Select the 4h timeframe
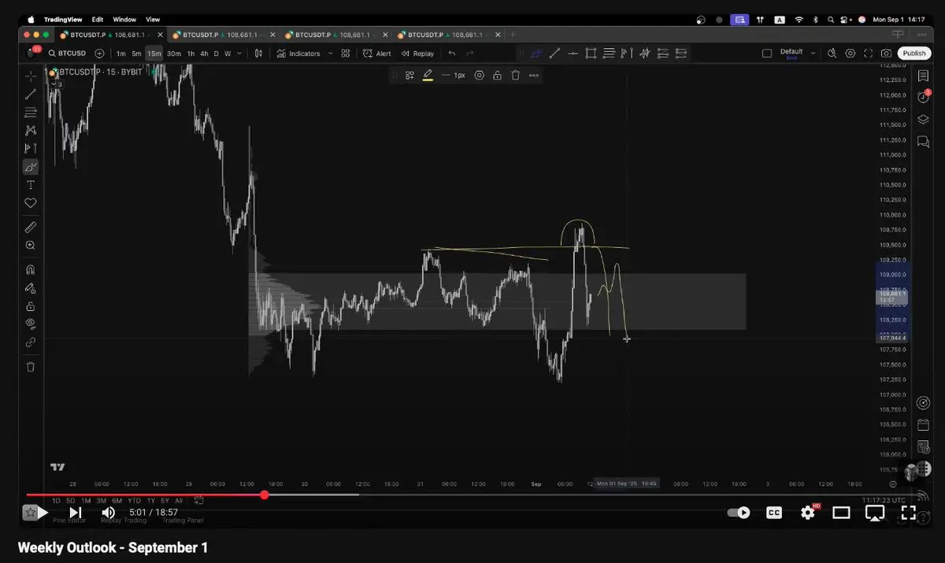This screenshot has width=945, height=563. click(204, 54)
